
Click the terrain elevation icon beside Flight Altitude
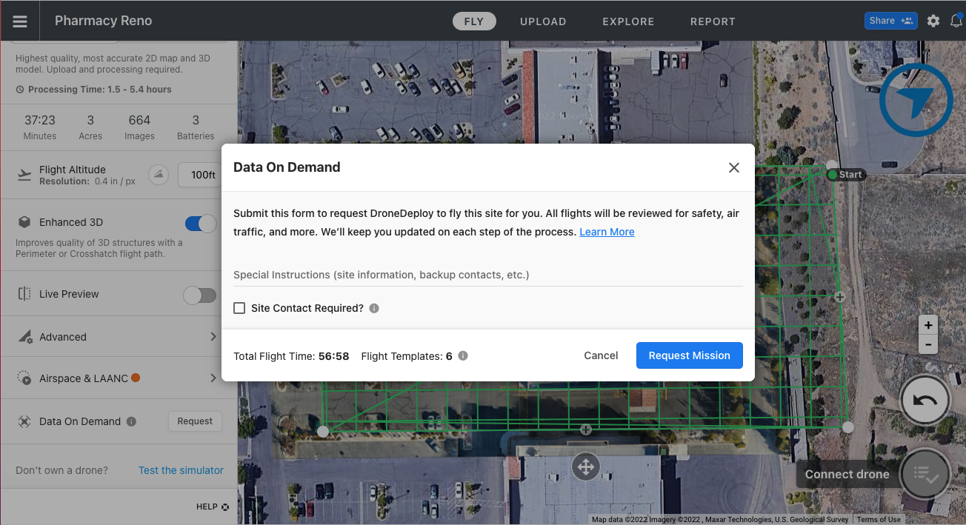(159, 174)
